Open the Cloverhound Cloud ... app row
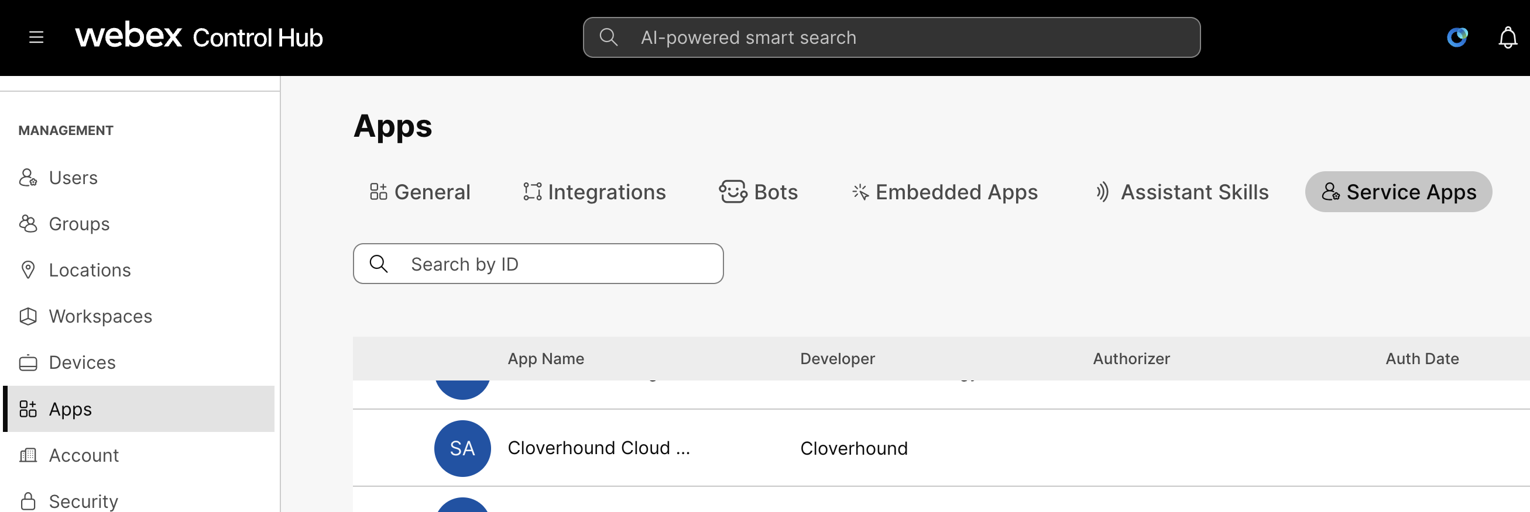Screen dimensions: 1530x512 pos(941,448)
